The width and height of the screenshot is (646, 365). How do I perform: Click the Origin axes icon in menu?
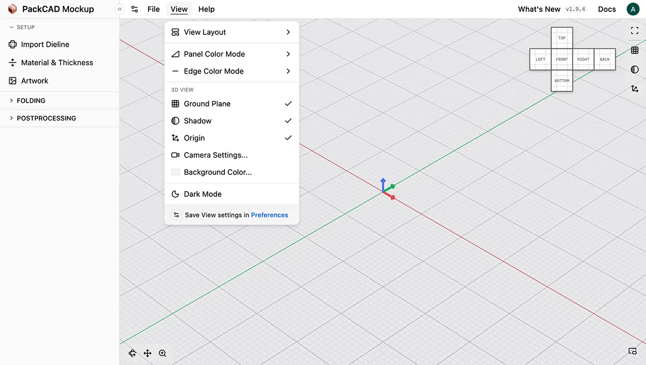pyautogui.click(x=175, y=138)
